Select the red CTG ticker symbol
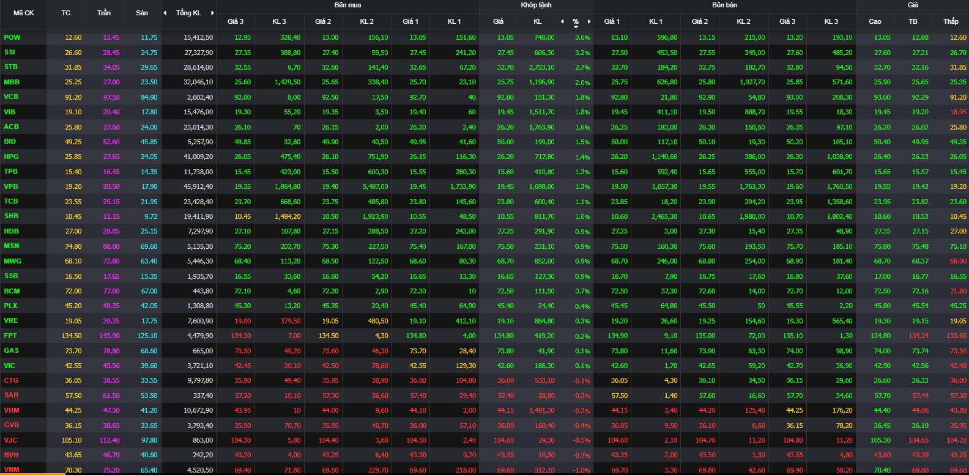969x475 pixels. tap(11, 380)
